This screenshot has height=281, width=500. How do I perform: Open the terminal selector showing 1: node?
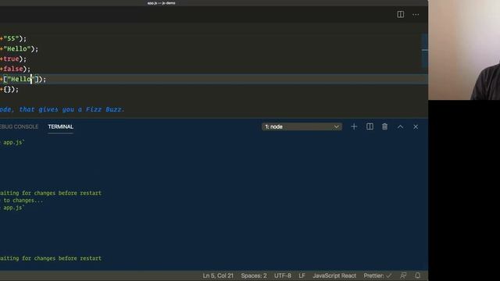302,126
